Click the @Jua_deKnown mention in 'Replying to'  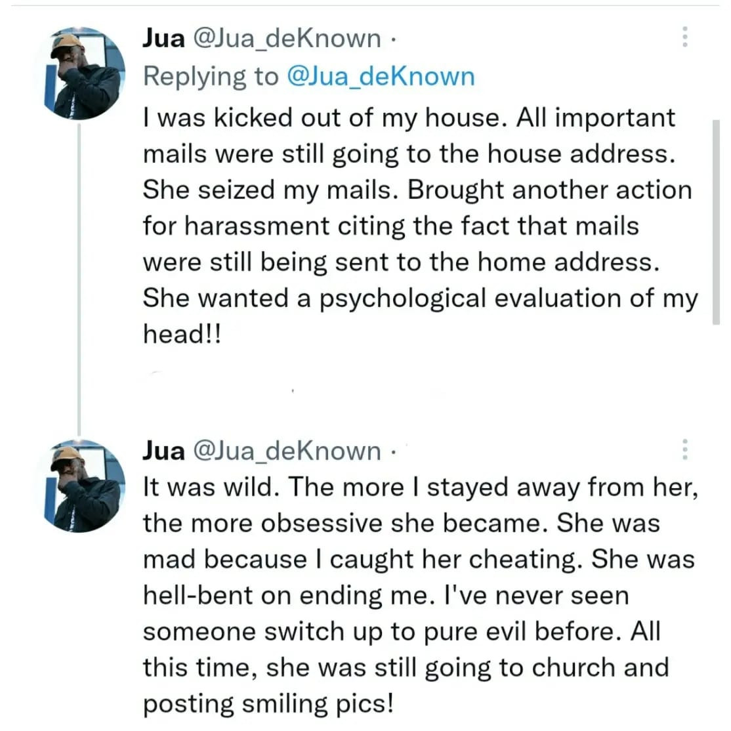click(x=381, y=76)
